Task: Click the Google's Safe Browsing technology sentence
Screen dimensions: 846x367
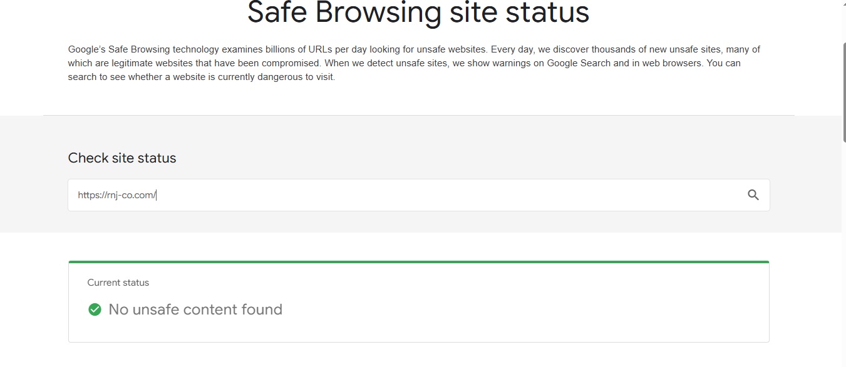Action: [x=277, y=49]
